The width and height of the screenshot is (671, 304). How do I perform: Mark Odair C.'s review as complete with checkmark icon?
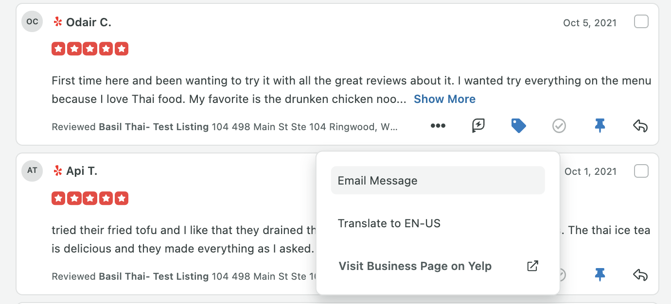pyautogui.click(x=559, y=126)
